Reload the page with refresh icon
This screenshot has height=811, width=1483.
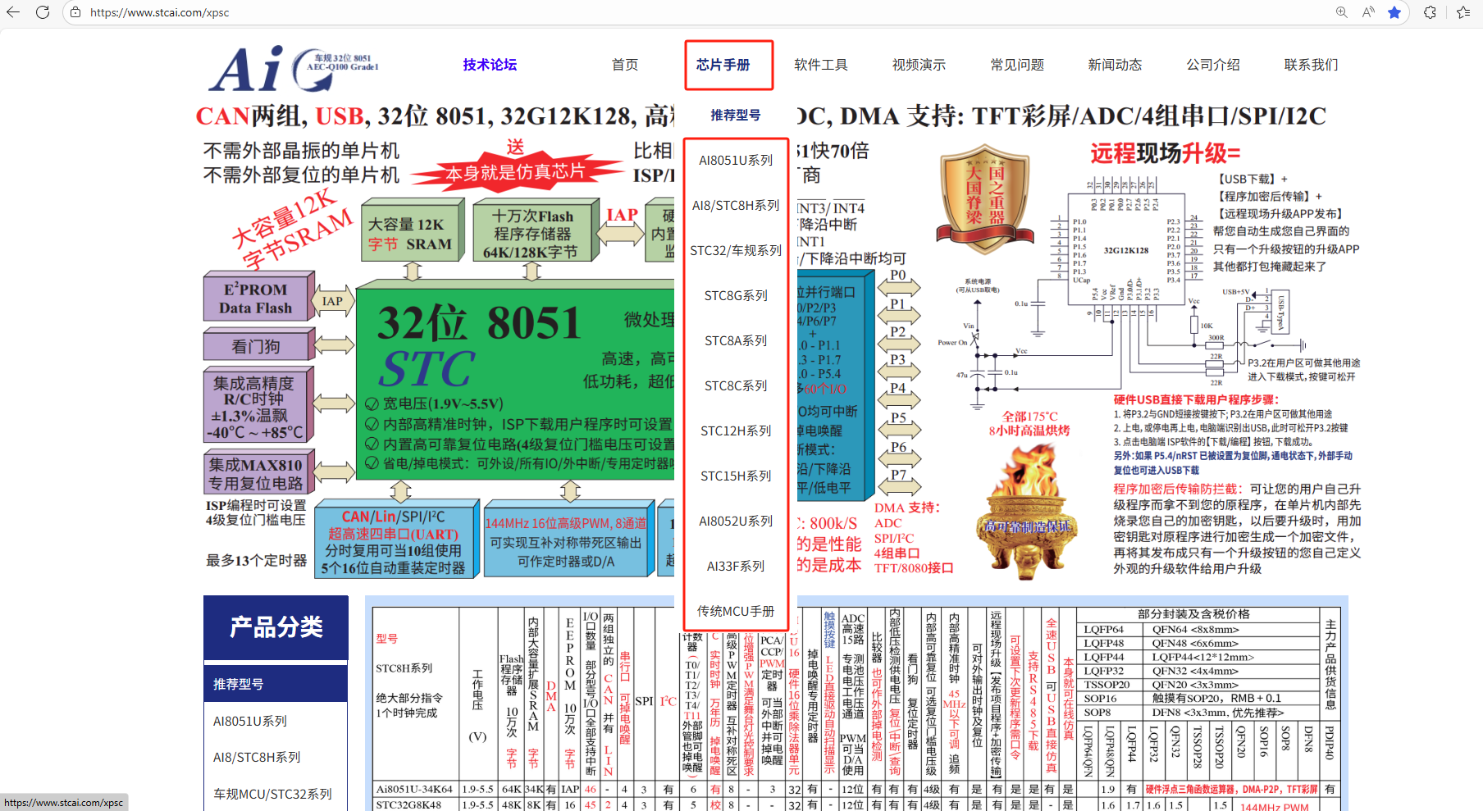coord(43,12)
